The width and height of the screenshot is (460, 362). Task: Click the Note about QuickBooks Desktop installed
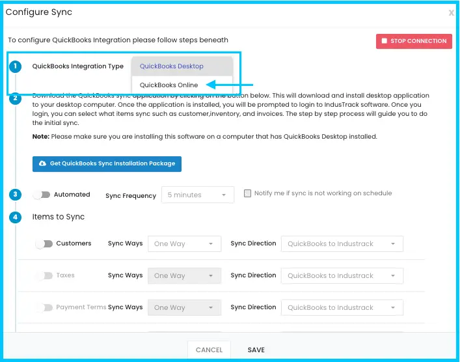[x=205, y=137]
